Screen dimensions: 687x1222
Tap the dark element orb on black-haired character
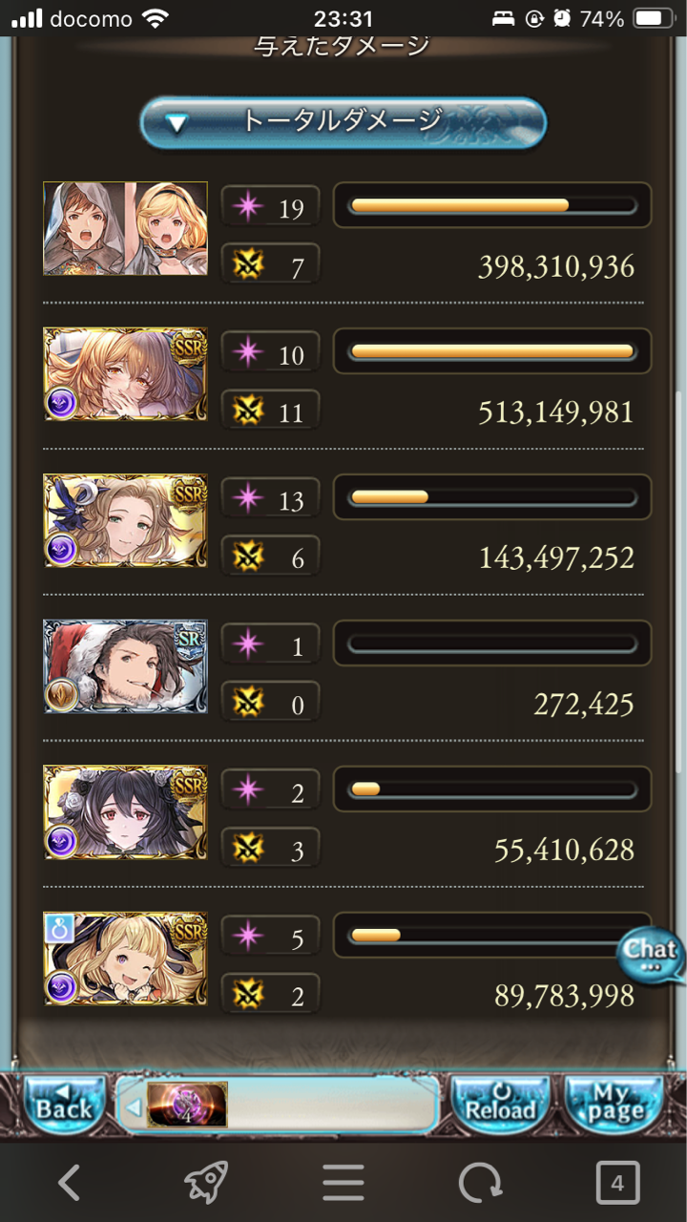point(61,840)
